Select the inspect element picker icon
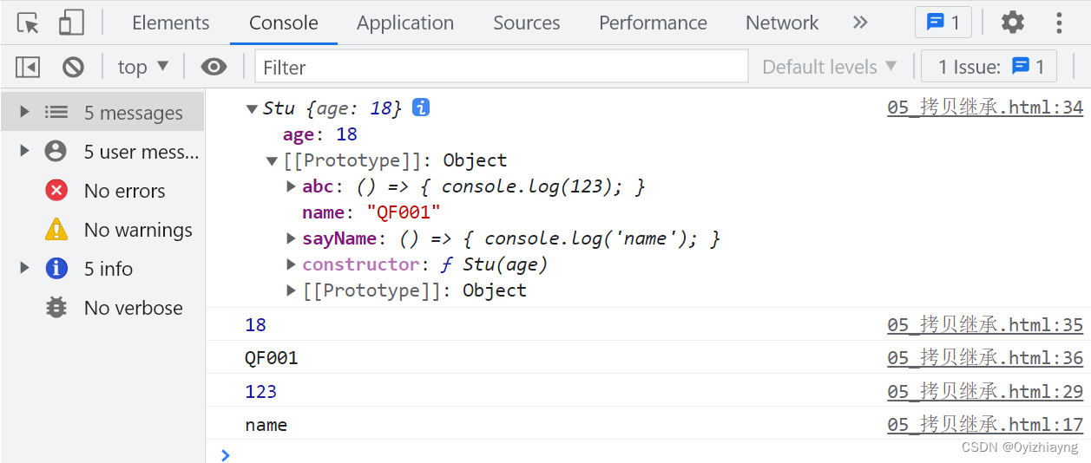Viewport: 1091px width, 463px height. [x=28, y=23]
